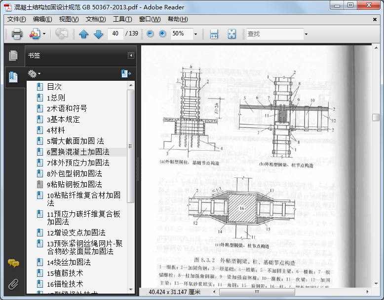Select bookmark 6置换混凝土加固法
The width and height of the screenshot is (384, 300).
[x=78, y=152]
